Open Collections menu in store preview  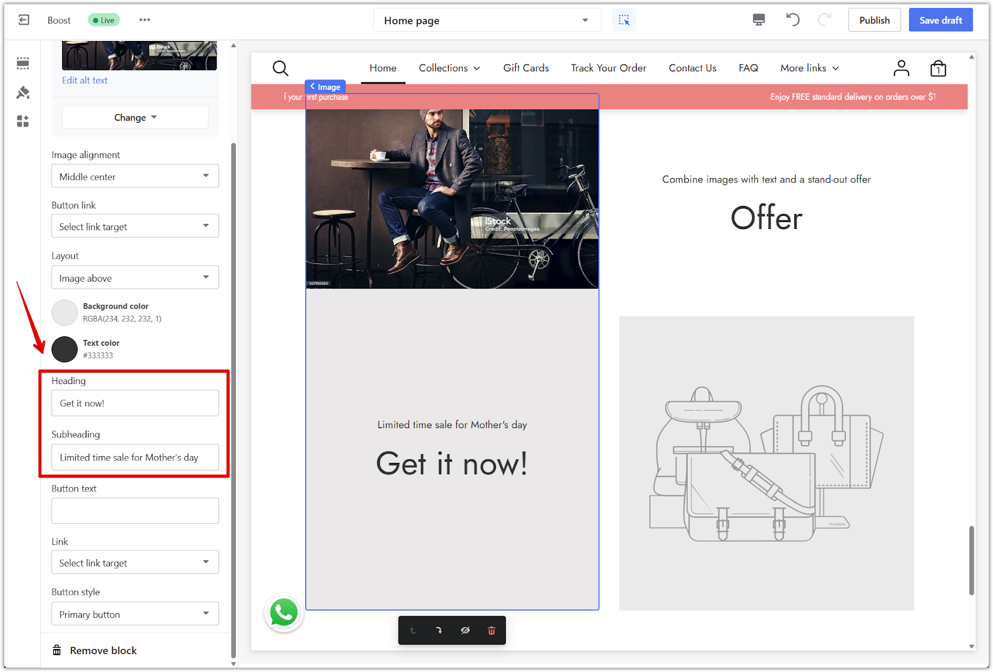[x=449, y=68]
